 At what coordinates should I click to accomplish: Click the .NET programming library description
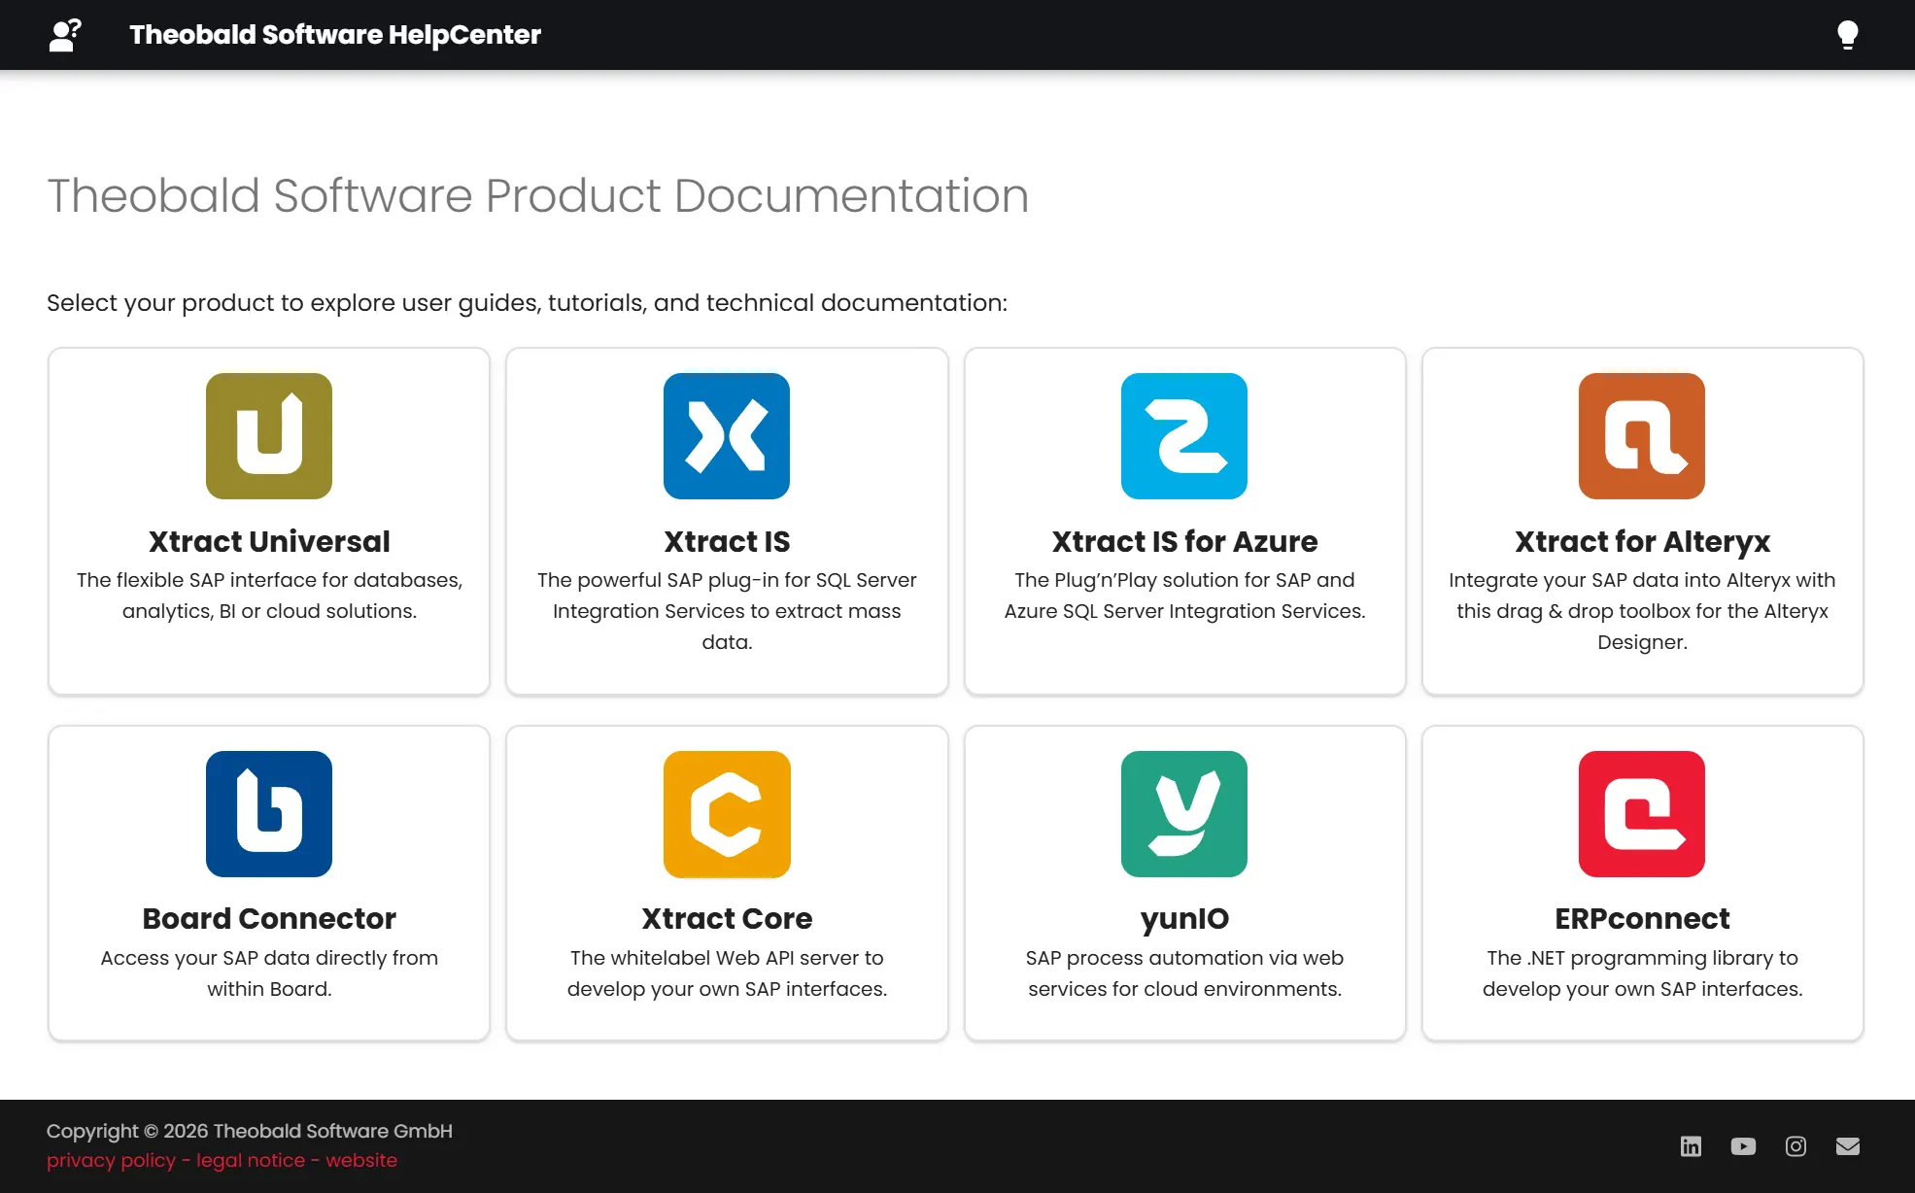[x=1642, y=973]
